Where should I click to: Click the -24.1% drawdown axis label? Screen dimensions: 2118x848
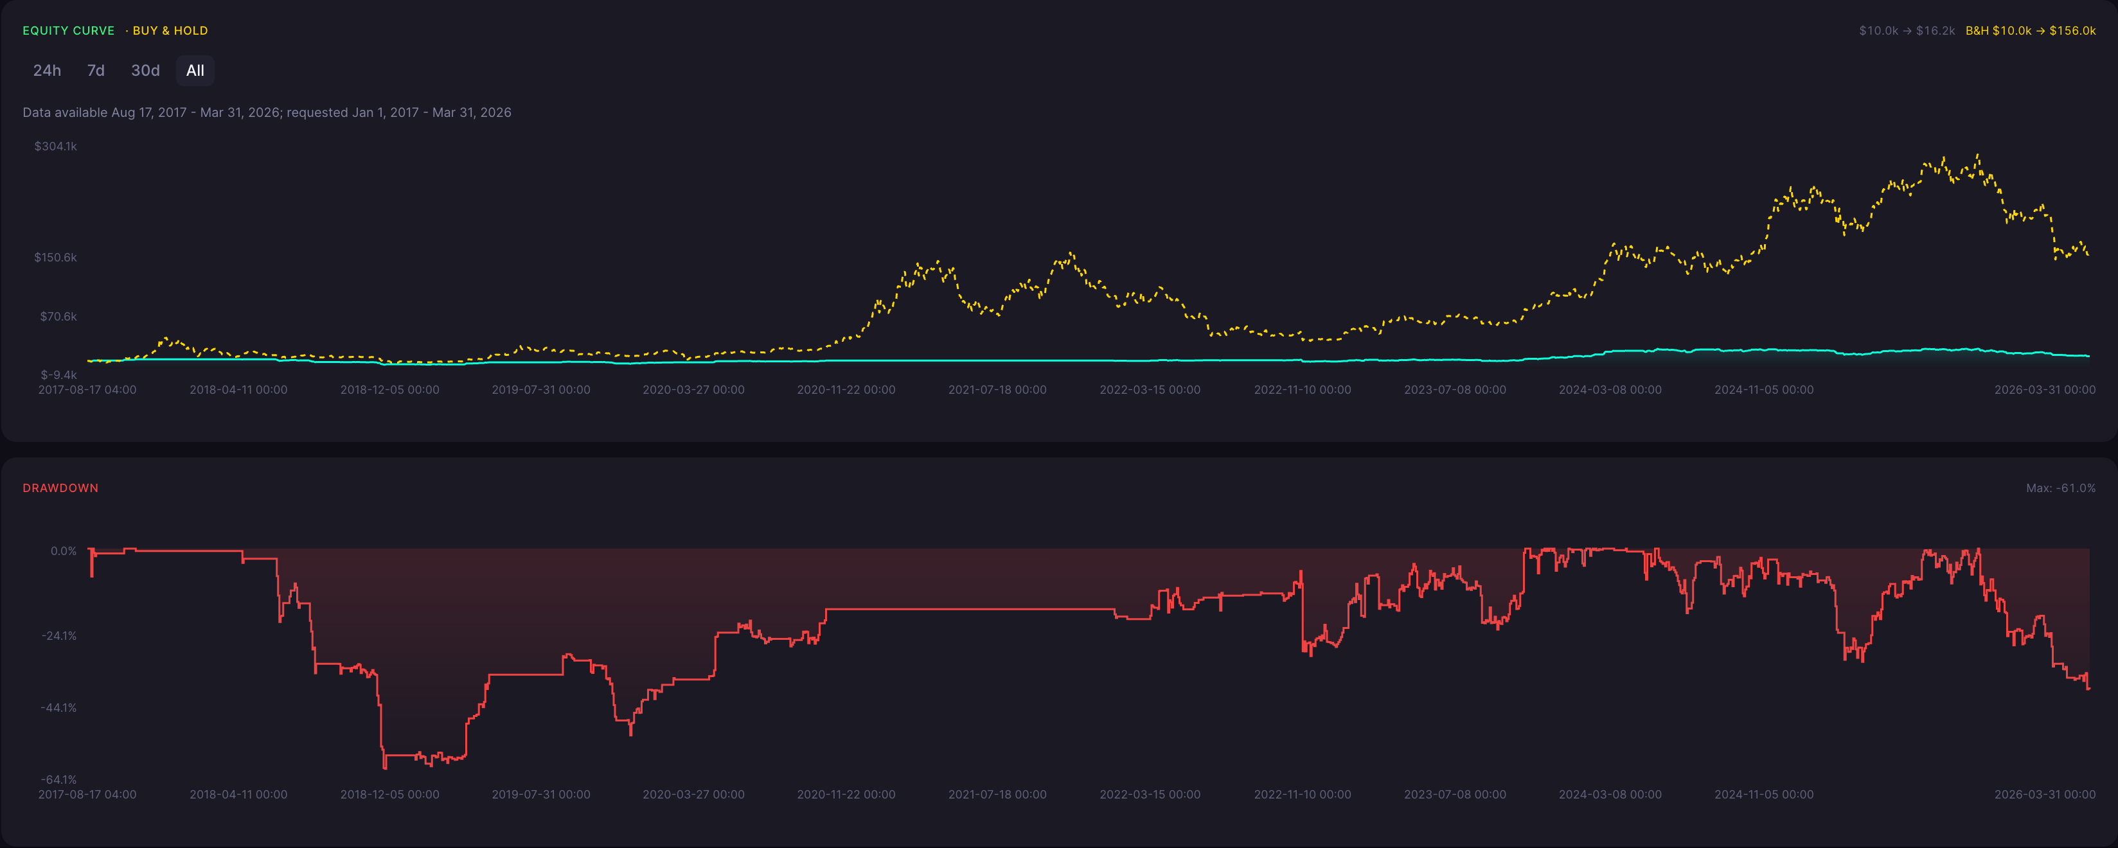point(59,636)
